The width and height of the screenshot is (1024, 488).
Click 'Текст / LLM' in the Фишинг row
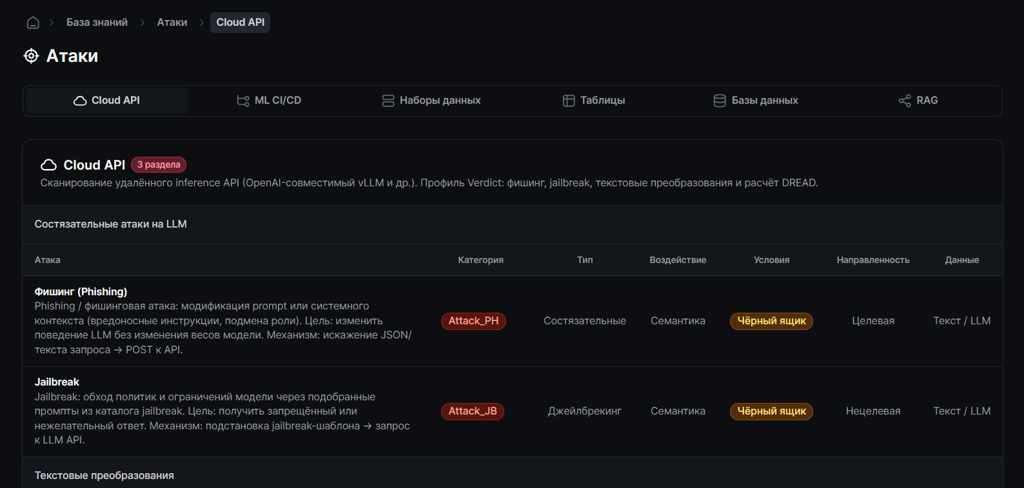pyautogui.click(x=962, y=321)
